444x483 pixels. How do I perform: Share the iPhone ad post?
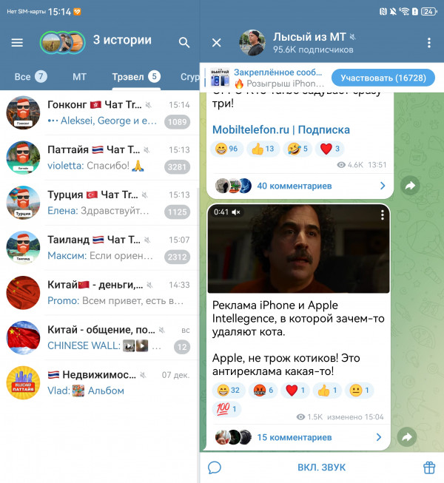[x=407, y=437]
